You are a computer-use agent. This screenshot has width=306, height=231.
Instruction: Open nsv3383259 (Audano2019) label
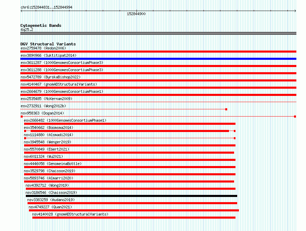[51, 200]
